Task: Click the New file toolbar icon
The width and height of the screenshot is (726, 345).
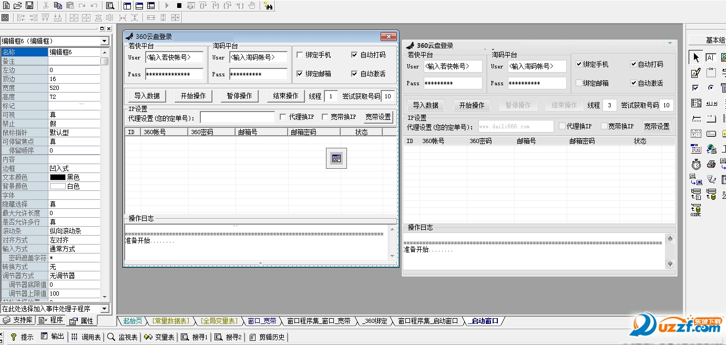Action: [5, 5]
